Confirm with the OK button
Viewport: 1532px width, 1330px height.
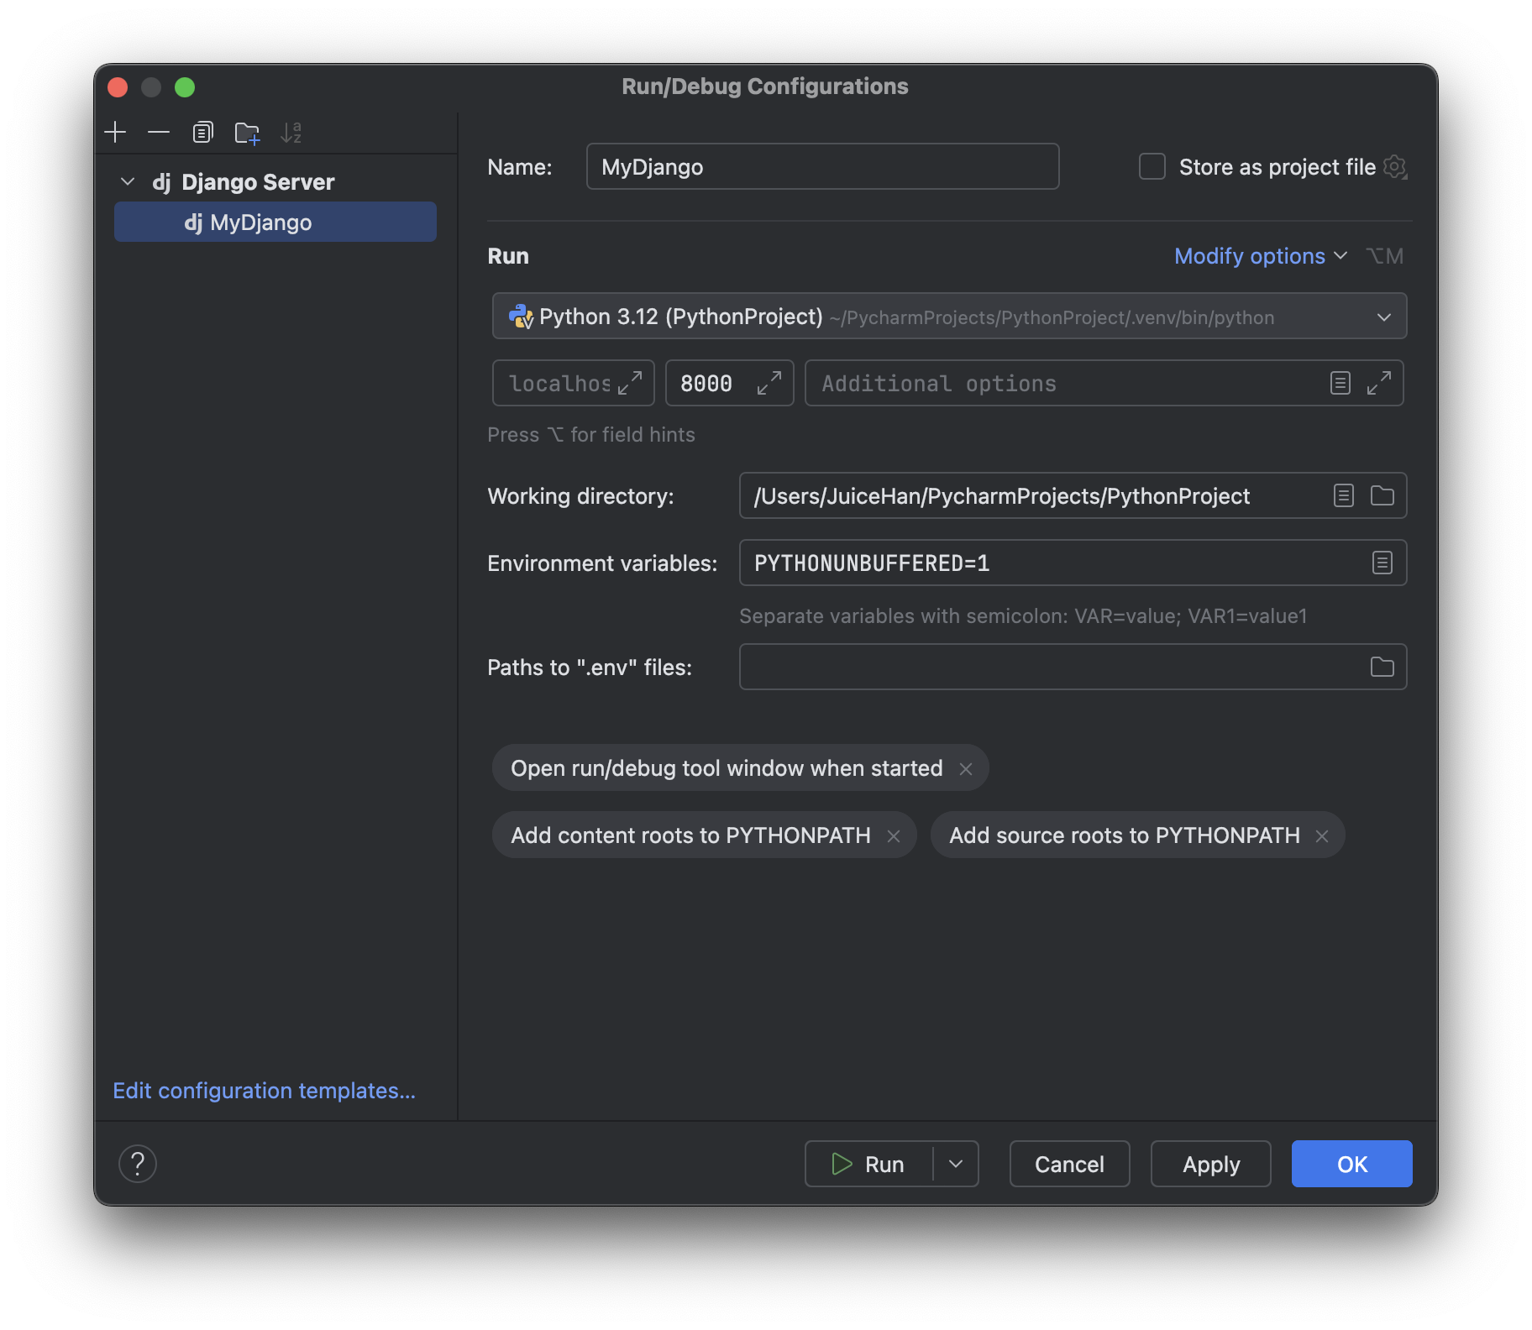[1351, 1164]
